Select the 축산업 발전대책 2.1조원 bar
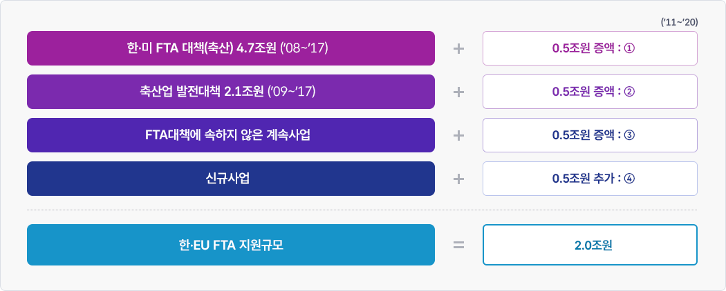Screen dimensions: 726x291 click(230, 92)
